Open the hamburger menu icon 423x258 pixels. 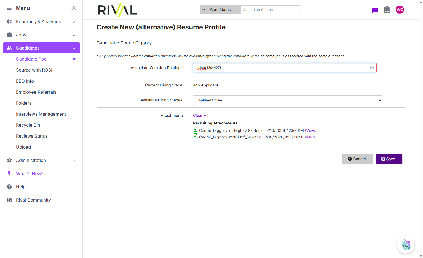point(9,8)
